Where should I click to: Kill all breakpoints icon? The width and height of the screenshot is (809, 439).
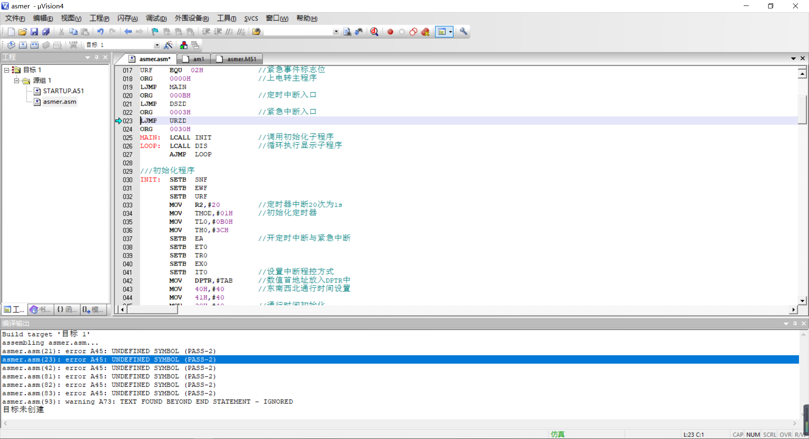tap(425, 32)
